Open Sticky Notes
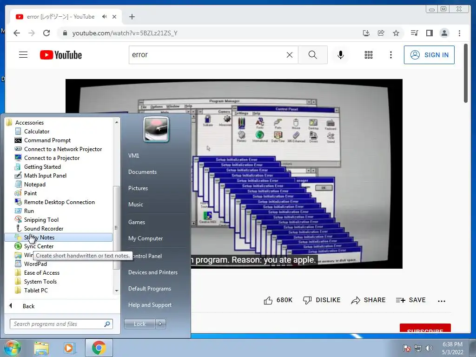Screen dimensions: 476x357 [x=58, y=238]
